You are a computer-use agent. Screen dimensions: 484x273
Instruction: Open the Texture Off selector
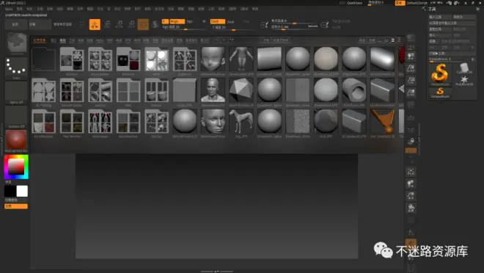[16, 117]
